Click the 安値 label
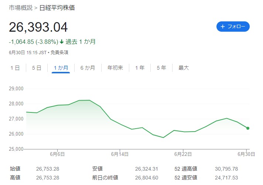 pyautogui.click(x=98, y=169)
